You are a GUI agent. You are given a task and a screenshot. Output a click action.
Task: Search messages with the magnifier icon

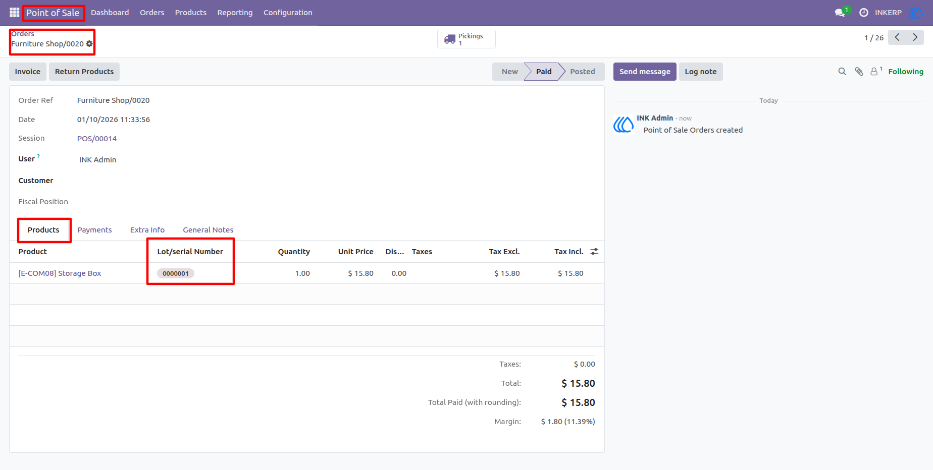click(842, 72)
